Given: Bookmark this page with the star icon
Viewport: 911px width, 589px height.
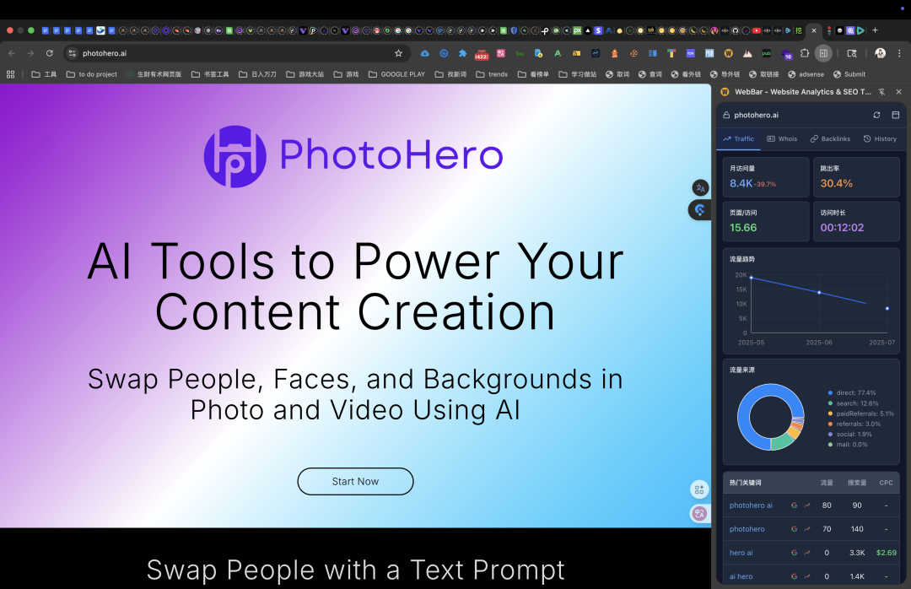Looking at the screenshot, I should [x=398, y=53].
